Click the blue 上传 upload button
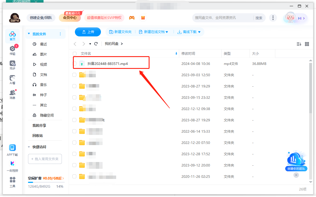This screenshot has width=316, height=197. (88, 32)
